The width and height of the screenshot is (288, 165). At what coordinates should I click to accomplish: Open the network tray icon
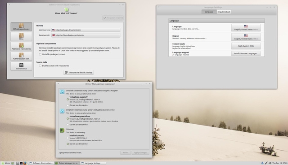coord(266,163)
